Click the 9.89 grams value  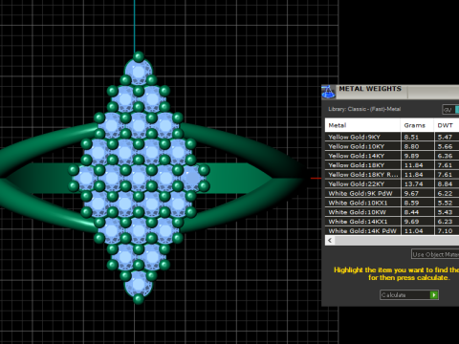(x=411, y=156)
